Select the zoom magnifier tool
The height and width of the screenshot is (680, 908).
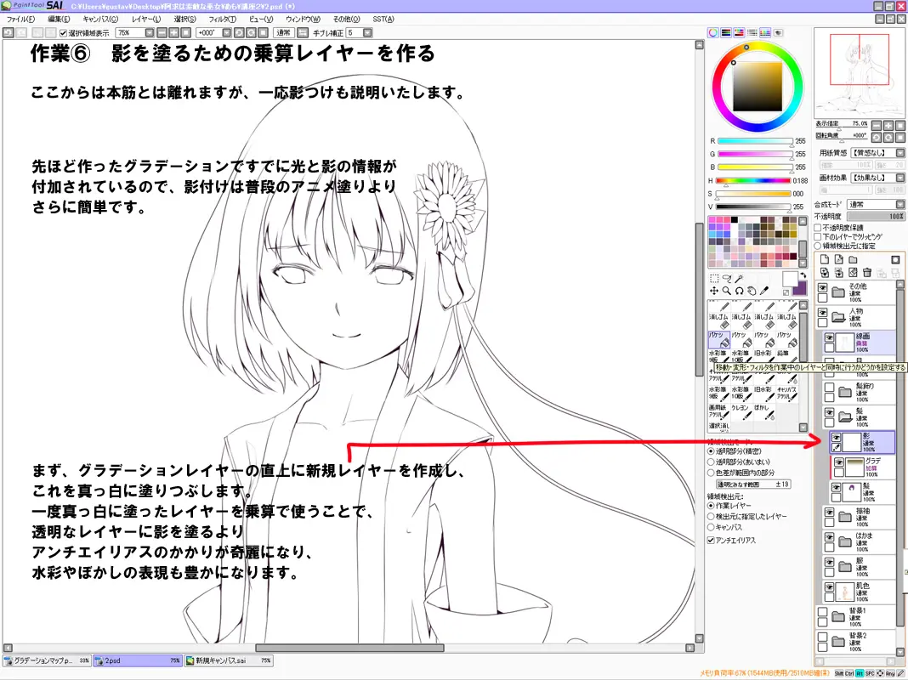[727, 291]
